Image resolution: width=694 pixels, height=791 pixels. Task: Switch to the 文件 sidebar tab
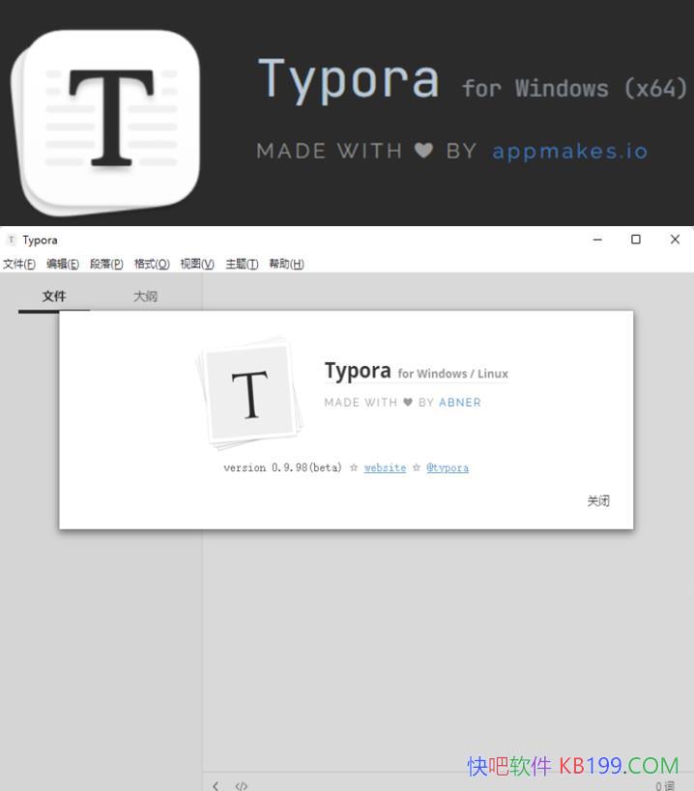tap(54, 297)
